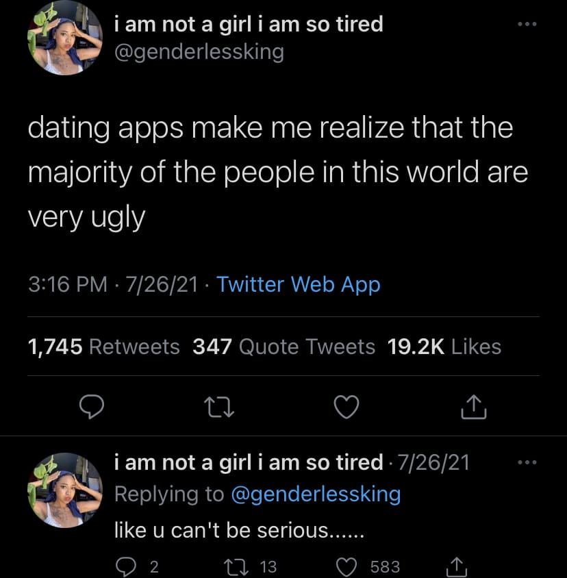The width and height of the screenshot is (567, 578).
Task: Like the reply tweet with 583 likes
Action: click(x=346, y=566)
